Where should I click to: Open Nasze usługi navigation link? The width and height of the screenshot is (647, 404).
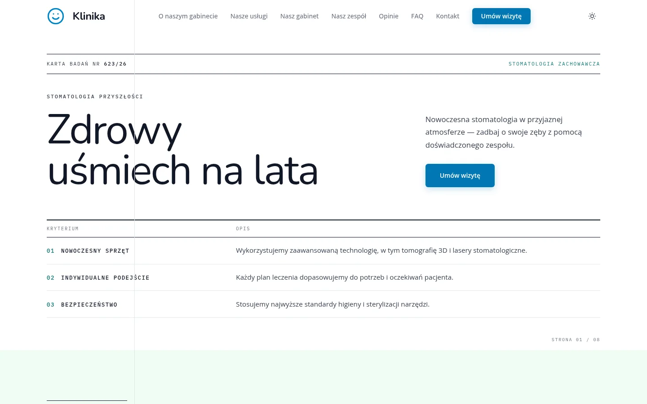pos(249,16)
